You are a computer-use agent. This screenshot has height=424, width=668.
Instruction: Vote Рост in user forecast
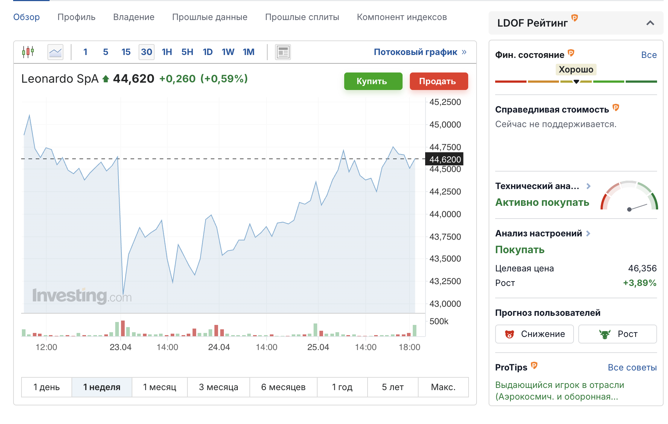click(618, 334)
